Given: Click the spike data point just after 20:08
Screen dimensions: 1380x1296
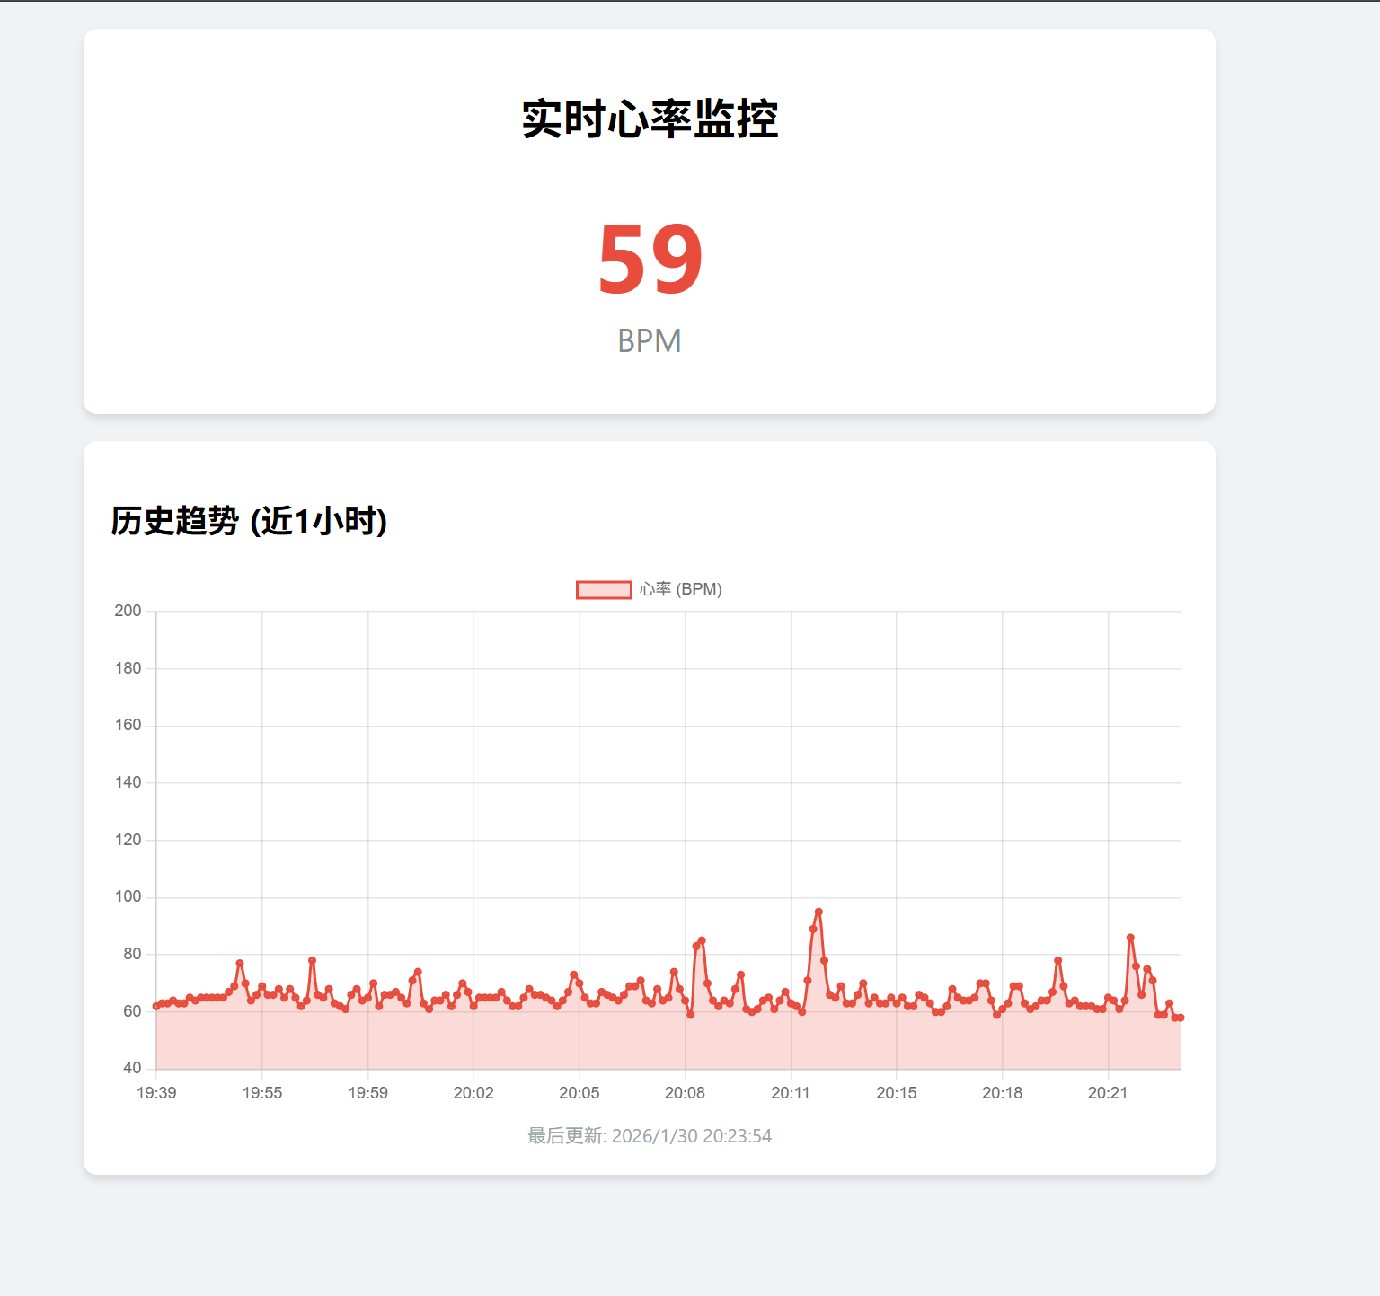Looking at the screenshot, I should tap(702, 940).
